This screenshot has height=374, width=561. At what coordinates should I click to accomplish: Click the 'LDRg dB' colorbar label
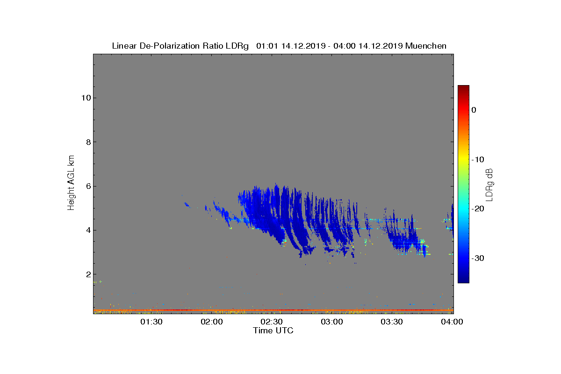pos(489,184)
